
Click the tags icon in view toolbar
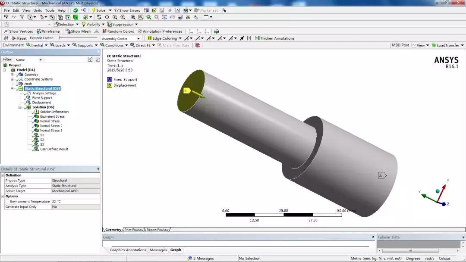(x=196, y=17)
